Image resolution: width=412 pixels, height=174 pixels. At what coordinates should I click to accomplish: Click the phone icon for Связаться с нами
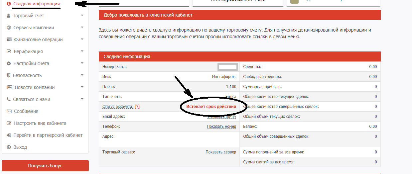point(9,99)
